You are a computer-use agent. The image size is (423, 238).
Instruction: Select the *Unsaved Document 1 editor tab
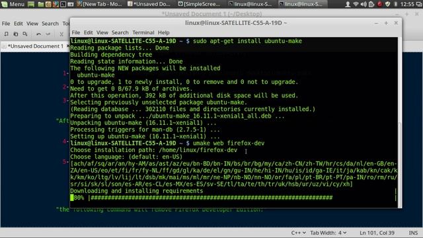pos(35,46)
